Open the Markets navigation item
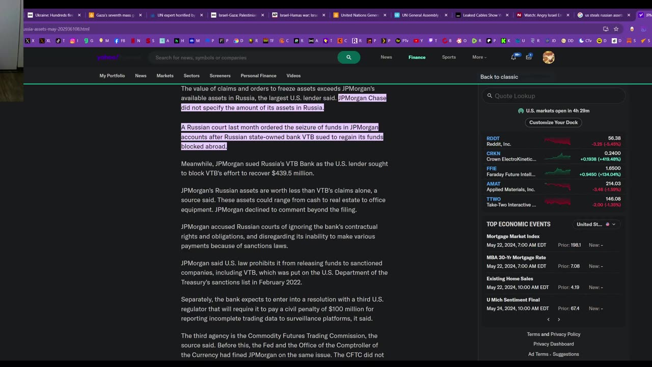Image resolution: width=652 pixels, height=367 pixels. tap(165, 75)
